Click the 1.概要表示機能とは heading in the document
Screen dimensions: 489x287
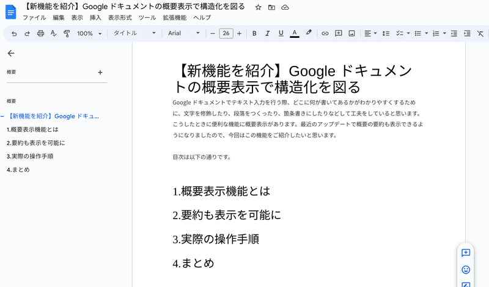coord(221,191)
